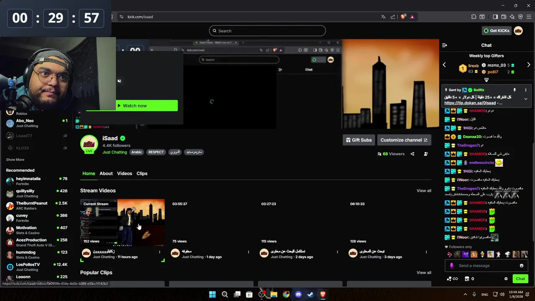The image size is (535, 301).
Task: Open LosPollosTV recommended channel
Action: pyautogui.click(x=37, y=267)
